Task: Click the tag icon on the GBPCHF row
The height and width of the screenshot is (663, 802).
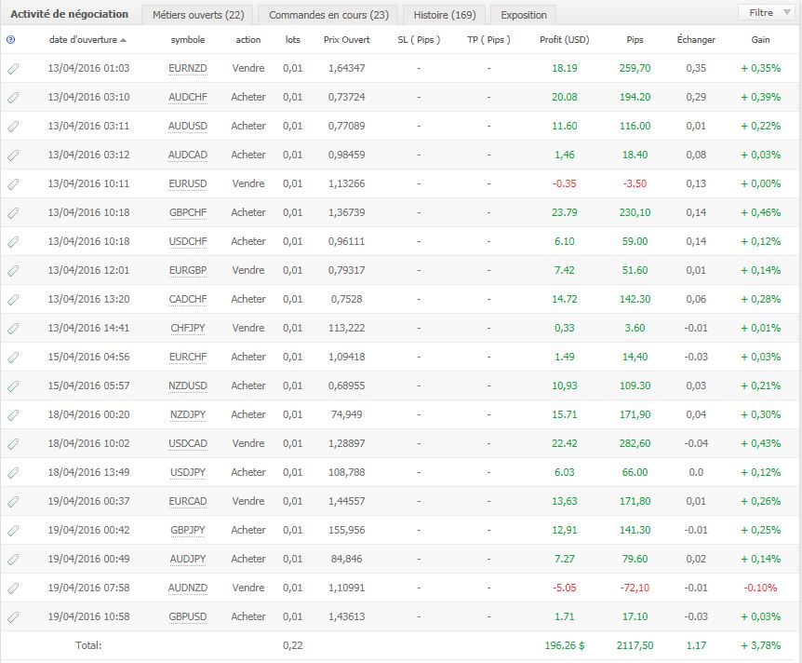Action: (x=13, y=212)
